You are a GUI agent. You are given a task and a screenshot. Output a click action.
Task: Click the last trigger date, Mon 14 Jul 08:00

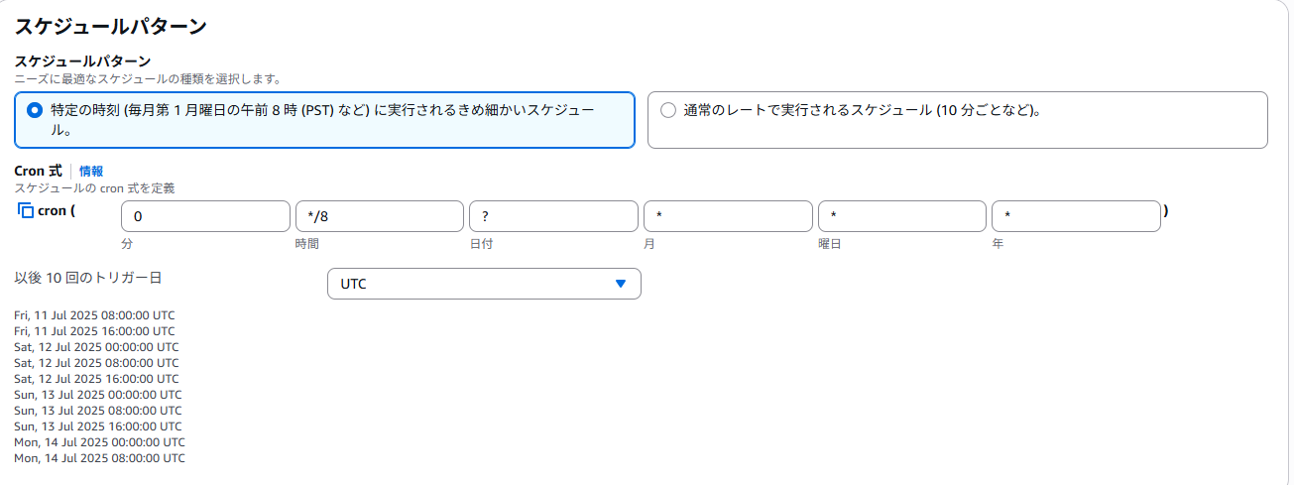[x=99, y=458]
